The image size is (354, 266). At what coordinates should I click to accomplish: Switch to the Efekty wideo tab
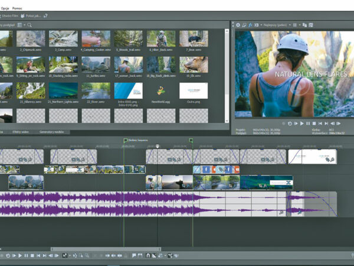[20, 132]
